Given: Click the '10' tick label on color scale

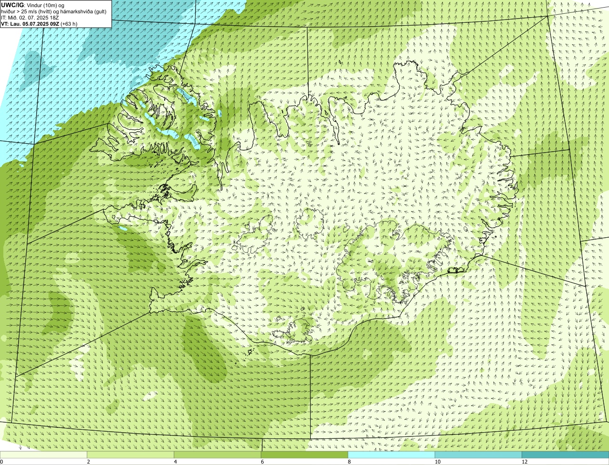Looking at the screenshot, I should (437, 462).
